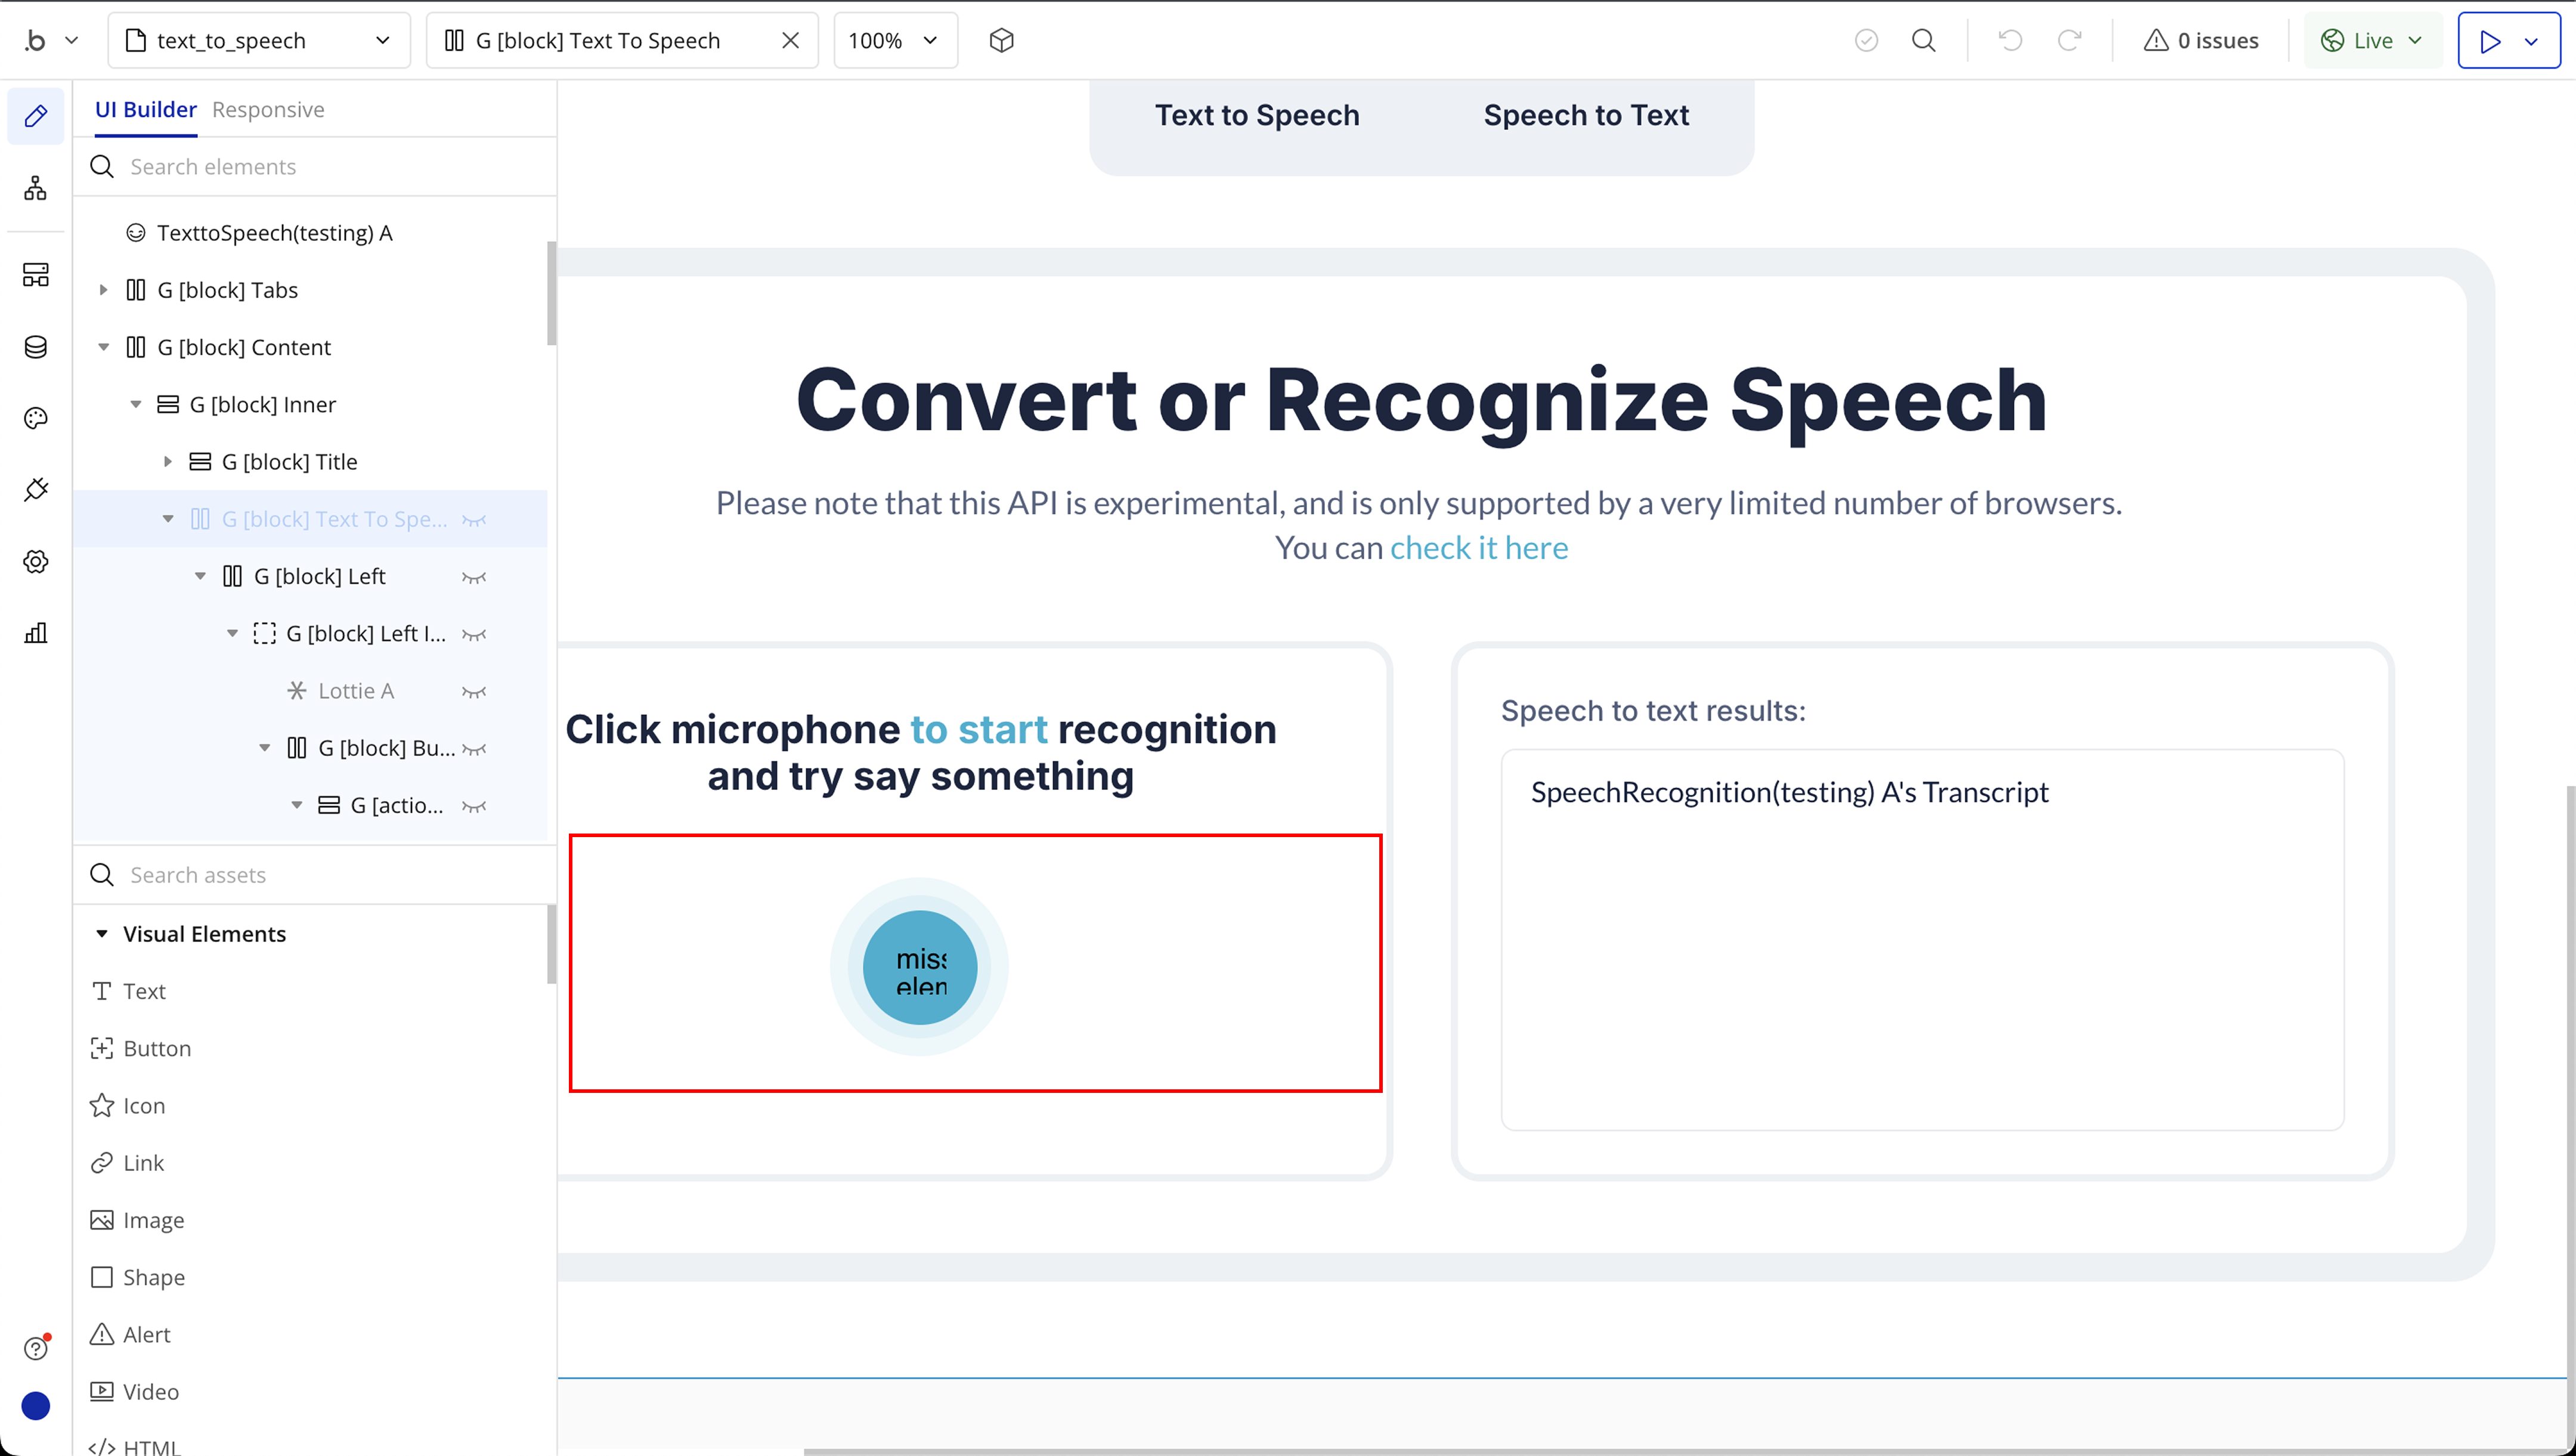Toggle visibility of G [block] Left

(474, 577)
